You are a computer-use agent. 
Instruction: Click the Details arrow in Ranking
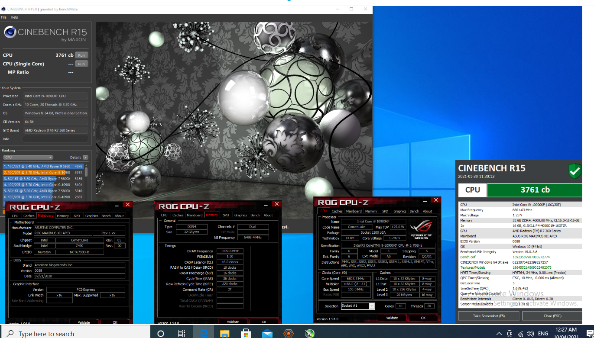coord(85,158)
